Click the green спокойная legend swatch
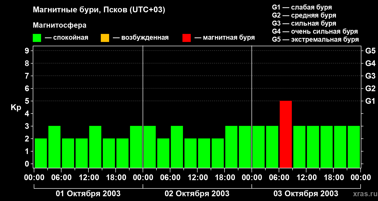 [x=37, y=38]
